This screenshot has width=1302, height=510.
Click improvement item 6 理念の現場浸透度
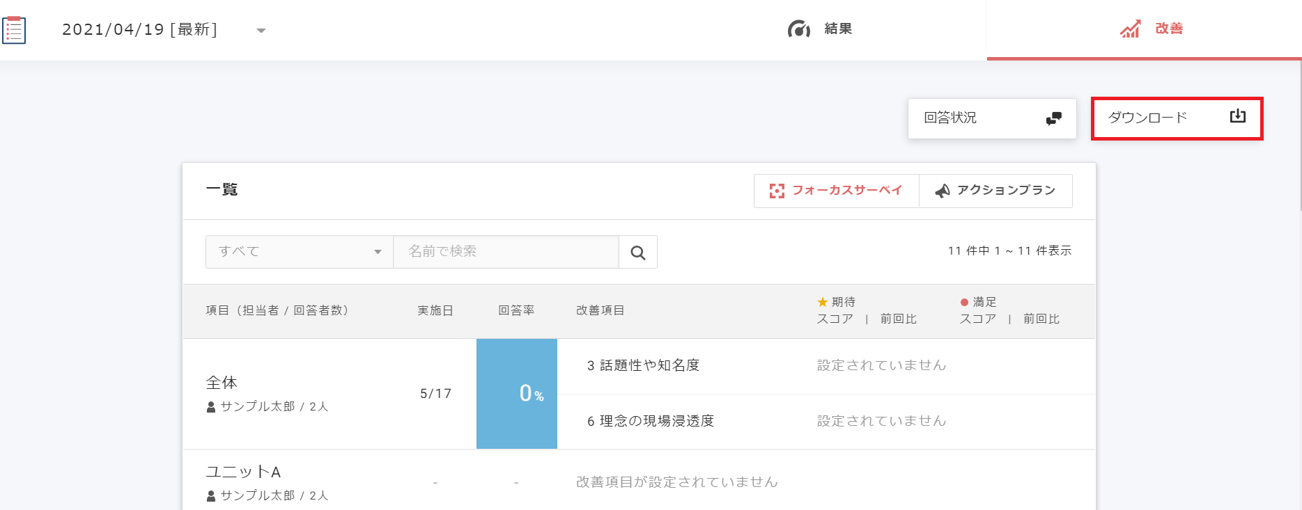coord(650,421)
